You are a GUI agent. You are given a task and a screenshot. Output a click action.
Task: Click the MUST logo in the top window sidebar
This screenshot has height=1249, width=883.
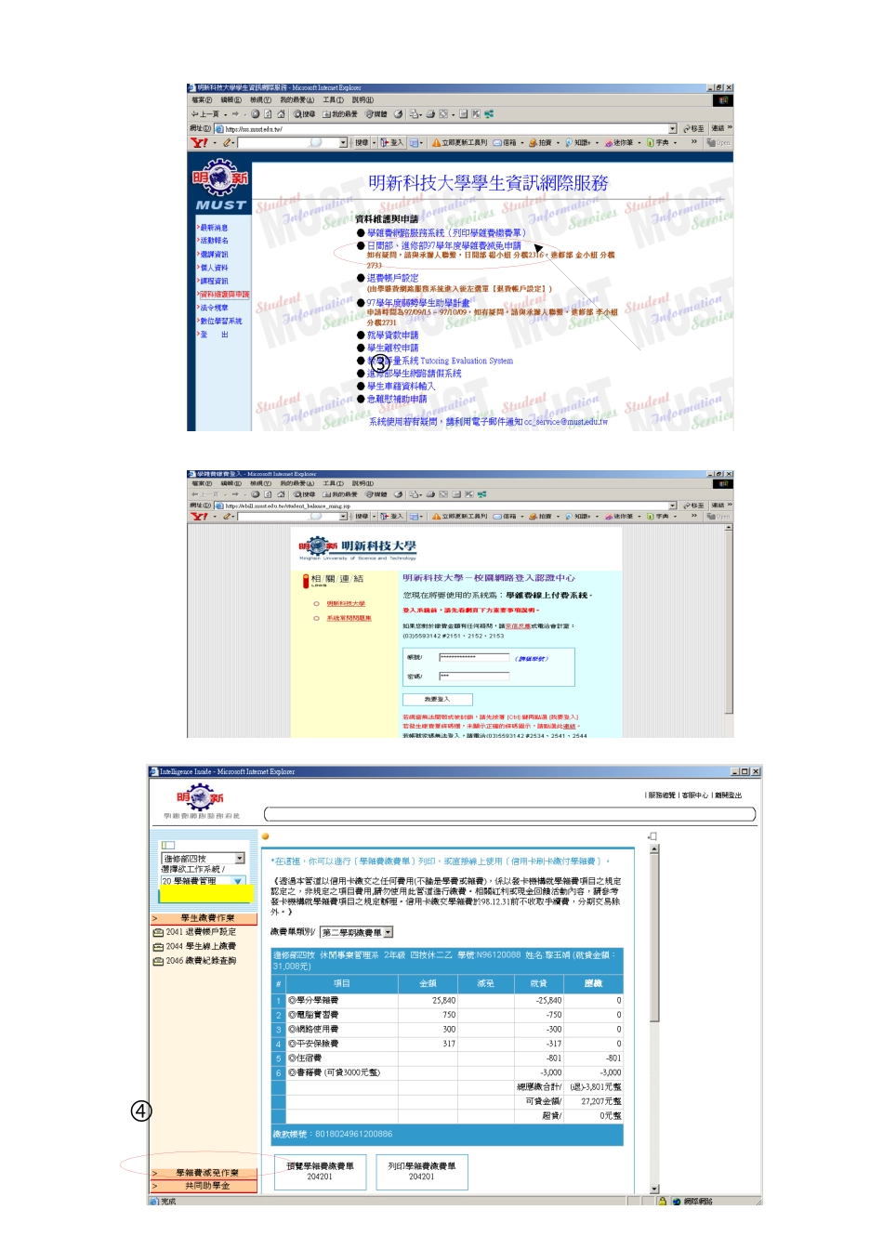point(220,184)
